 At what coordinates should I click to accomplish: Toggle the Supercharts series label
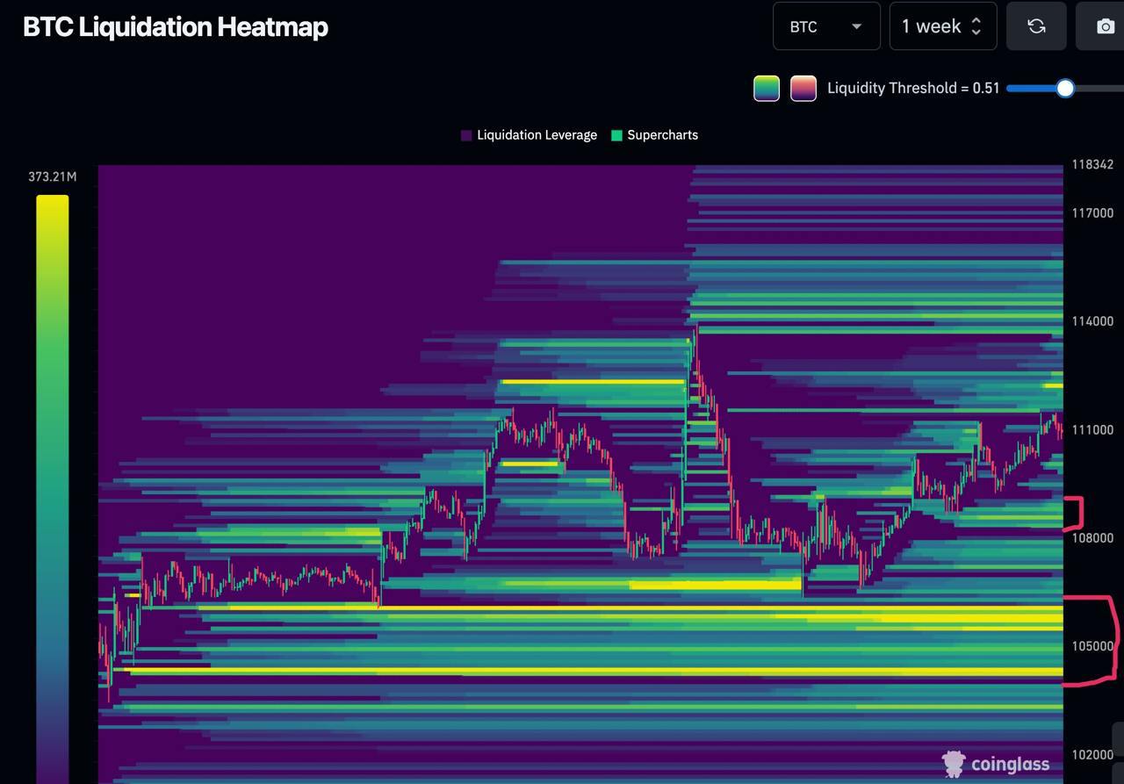pos(662,135)
